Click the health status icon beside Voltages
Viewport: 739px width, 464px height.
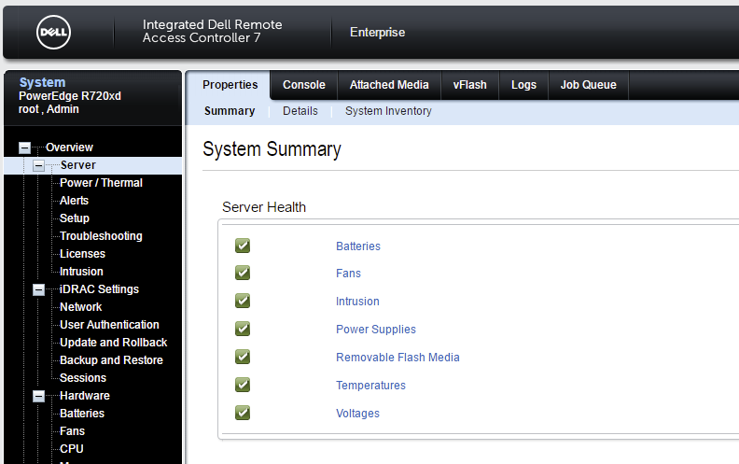(243, 413)
